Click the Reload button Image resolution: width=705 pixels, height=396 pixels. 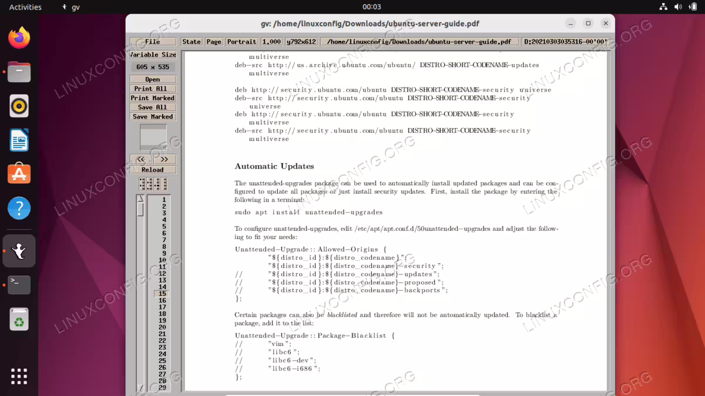pos(153,170)
